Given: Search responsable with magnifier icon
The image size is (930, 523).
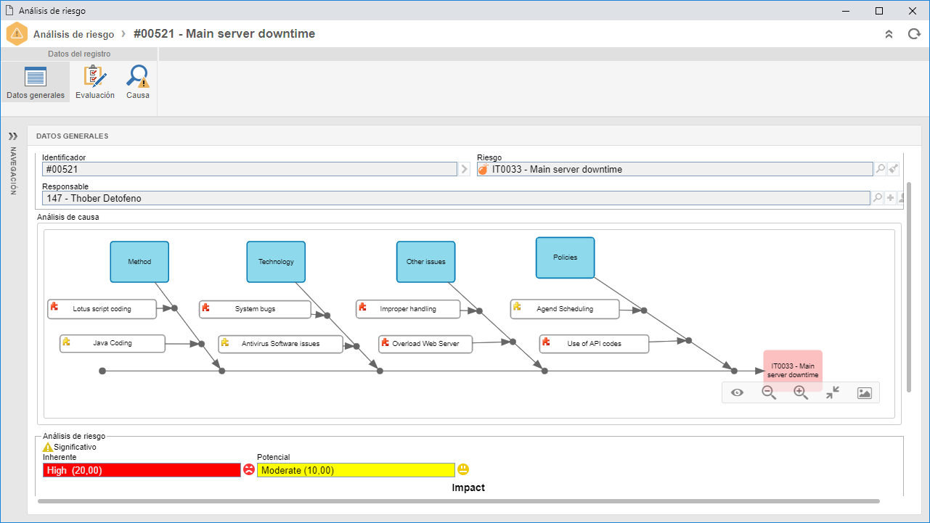Looking at the screenshot, I should 877,197.
